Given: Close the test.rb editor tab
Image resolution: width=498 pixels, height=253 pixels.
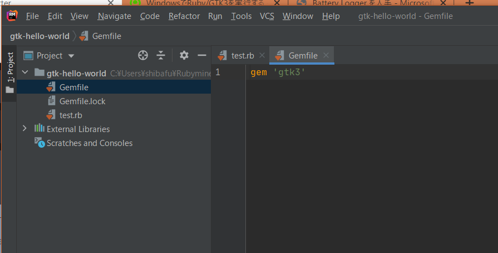Looking at the screenshot, I should pyautogui.click(x=262, y=56).
